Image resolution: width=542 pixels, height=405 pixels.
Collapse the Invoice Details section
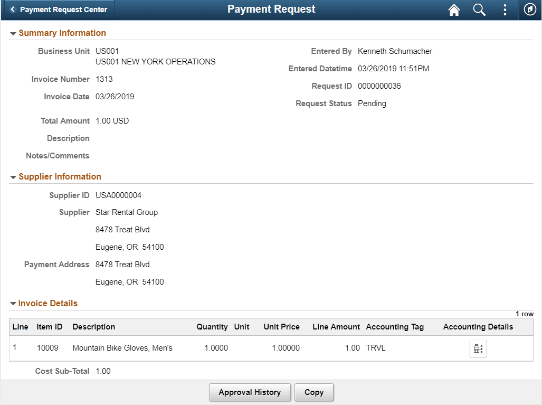coord(13,303)
